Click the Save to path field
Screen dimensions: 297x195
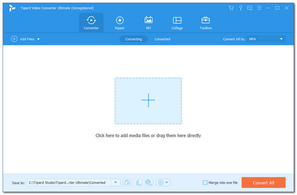69,183
